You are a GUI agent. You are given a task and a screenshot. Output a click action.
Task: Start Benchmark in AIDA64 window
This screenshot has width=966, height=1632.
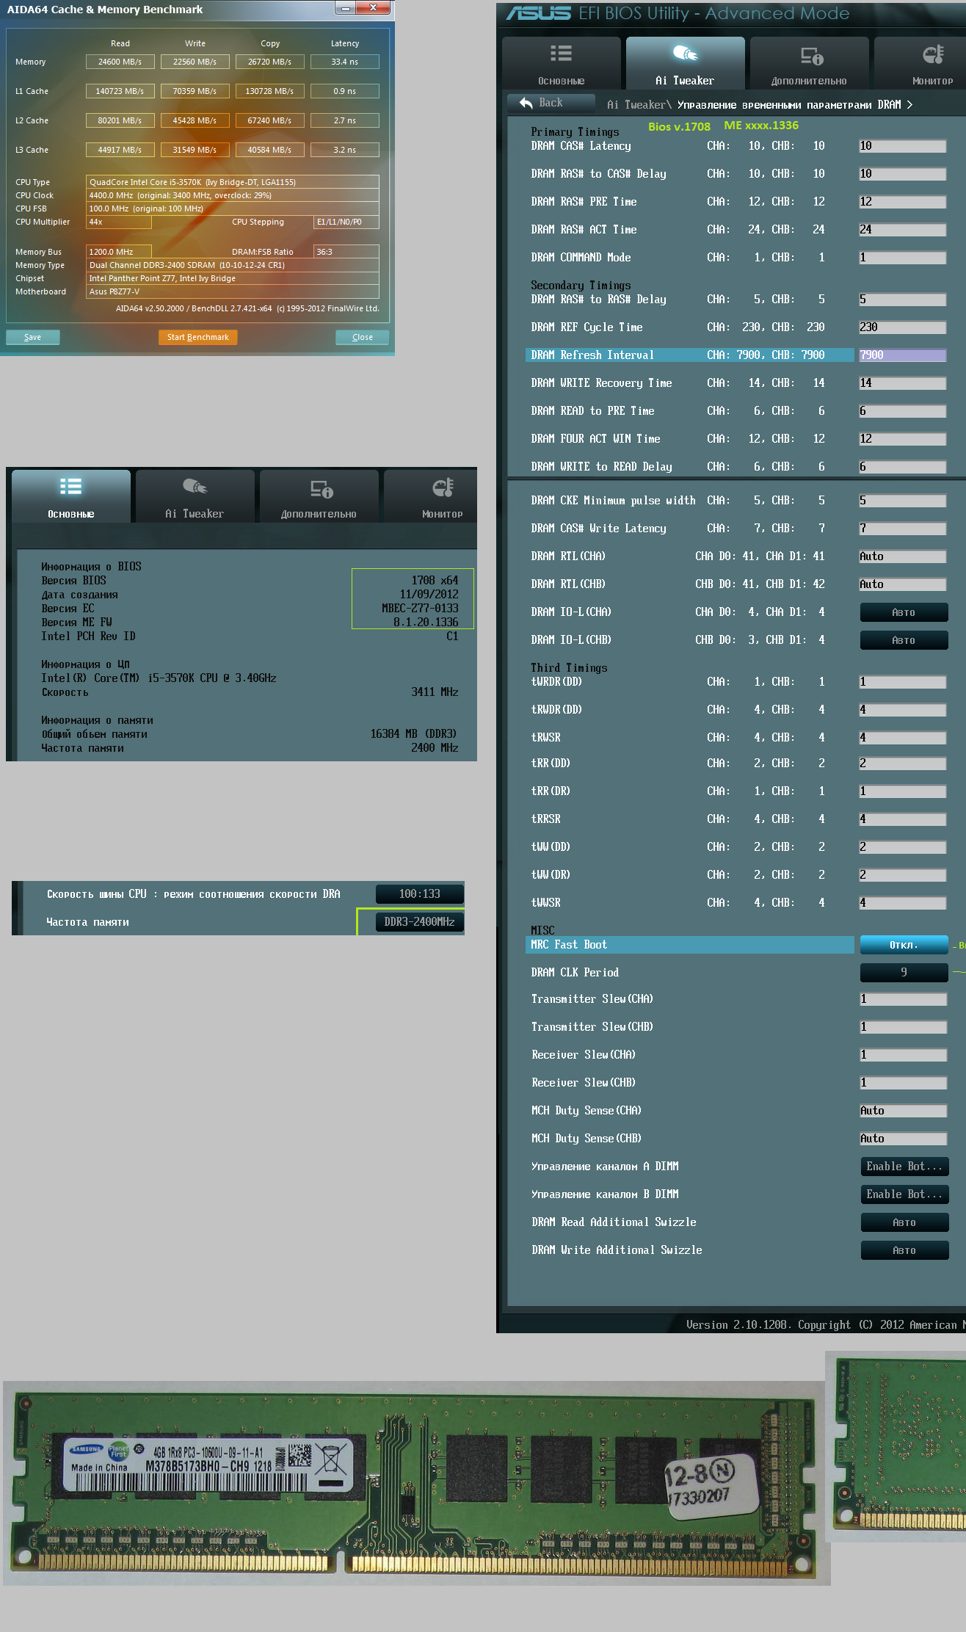197,337
